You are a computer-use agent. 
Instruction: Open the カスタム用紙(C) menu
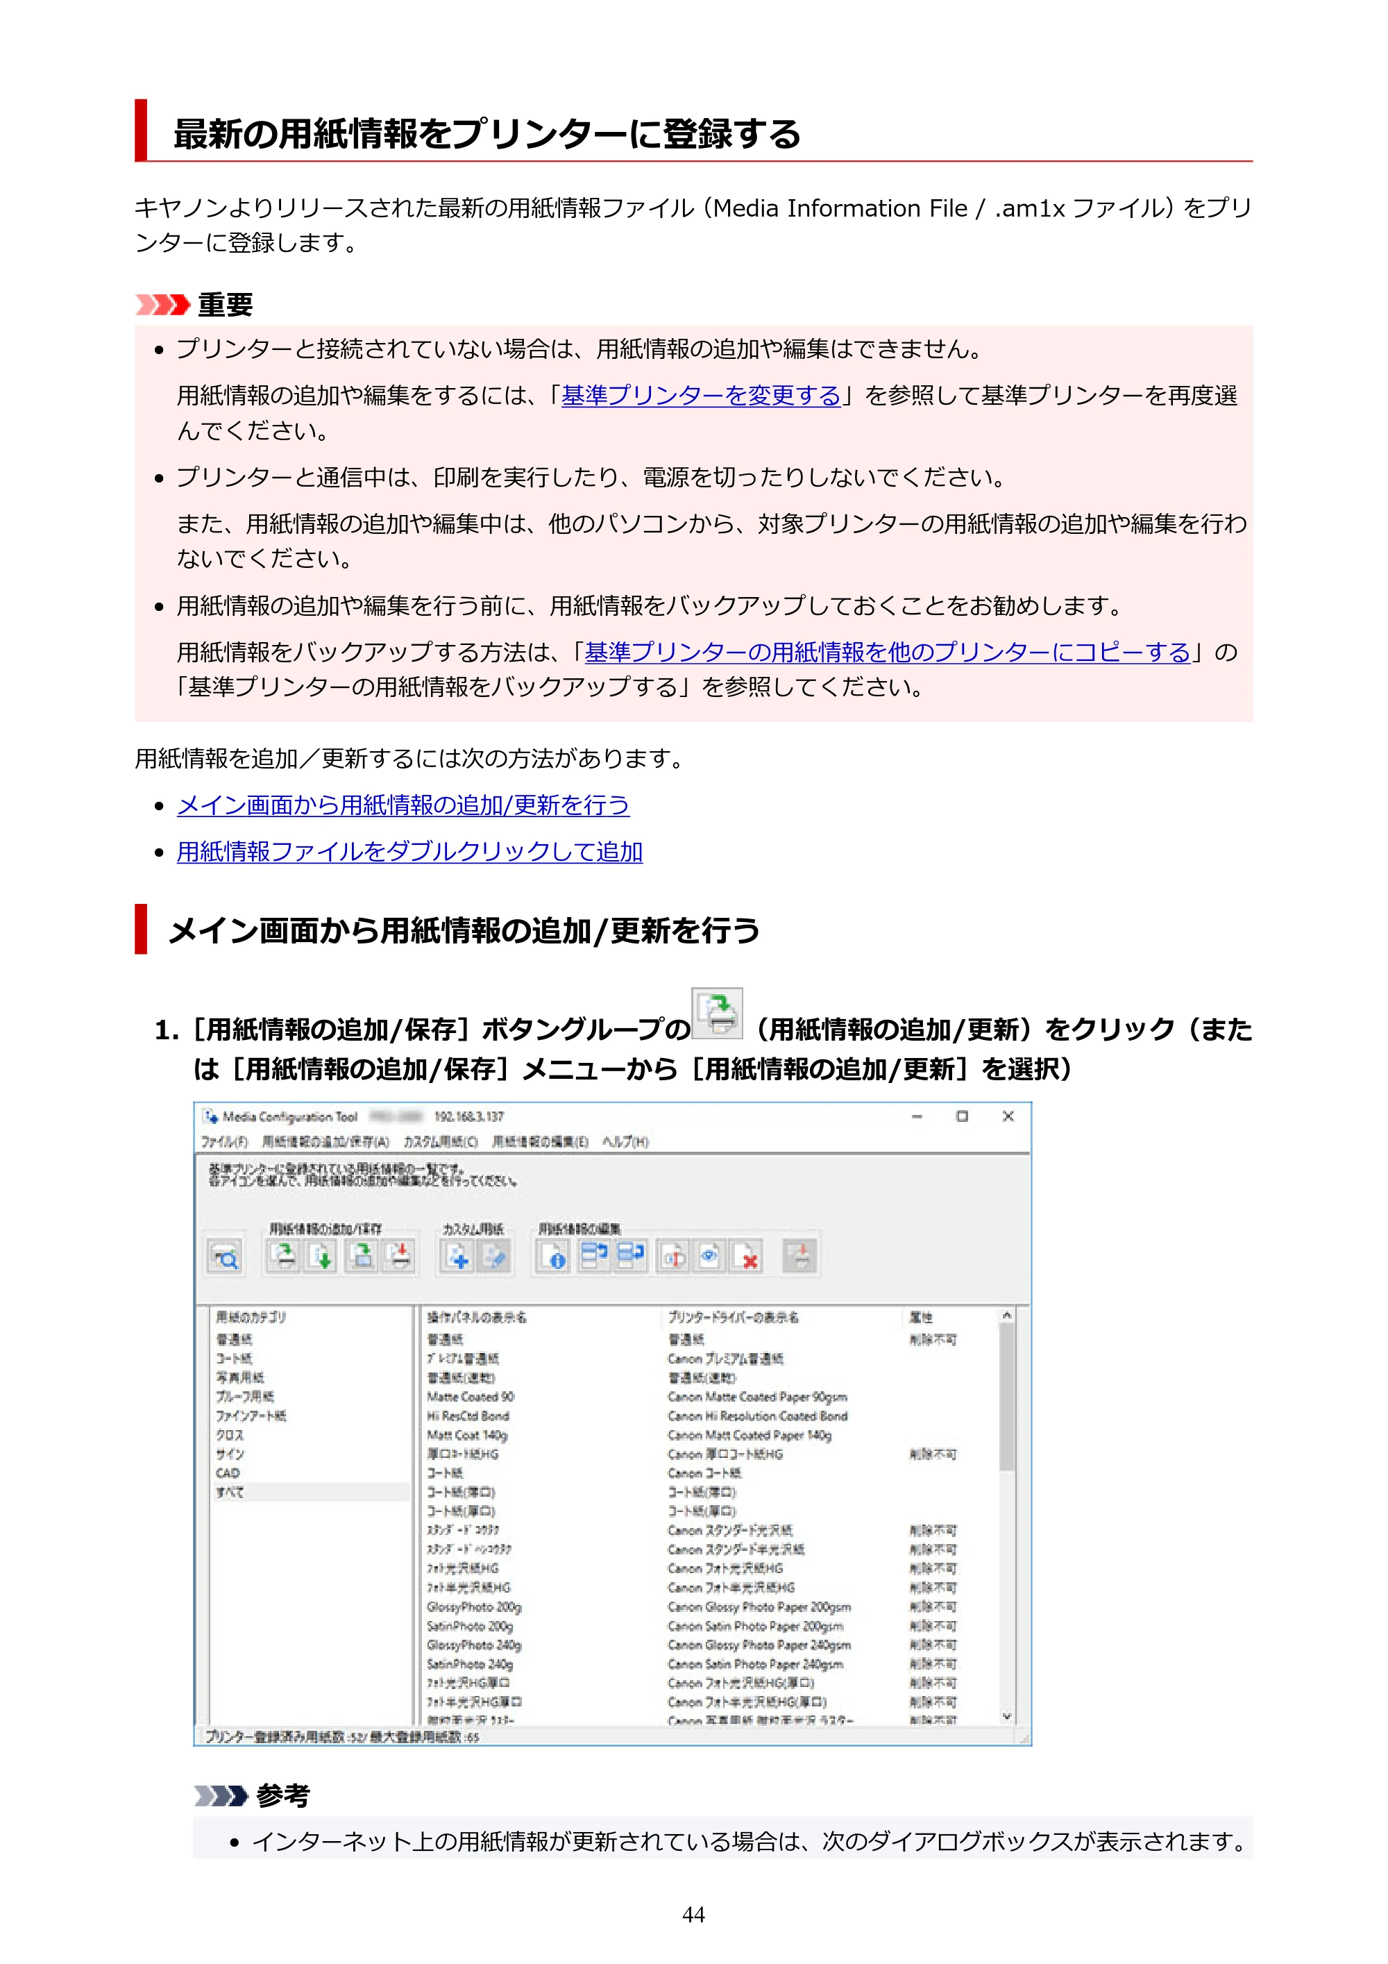[441, 1142]
